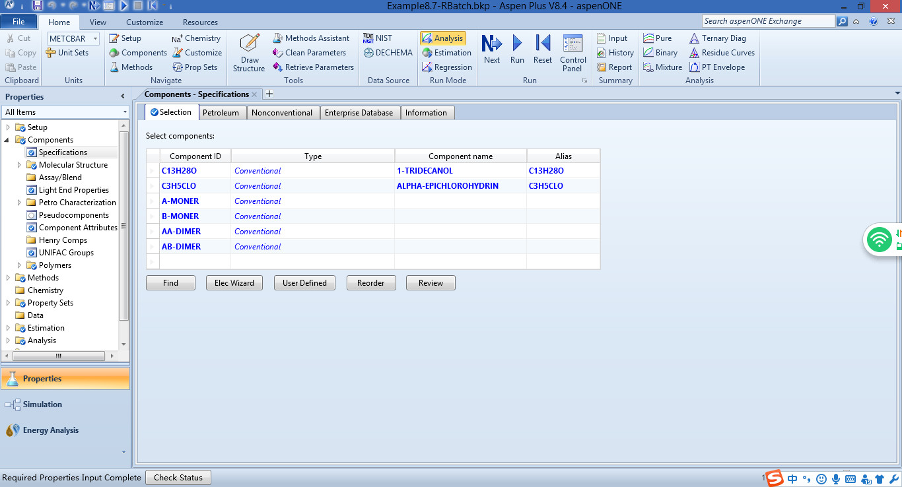This screenshot has height=487, width=902.
Task: Select Estimation run mode
Action: pyautogui.click(x=446, y=53)
